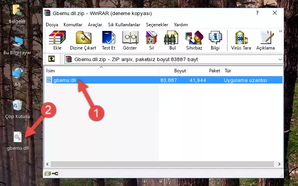
Task: Start the Virüs Tara scan
Action: 241,40
